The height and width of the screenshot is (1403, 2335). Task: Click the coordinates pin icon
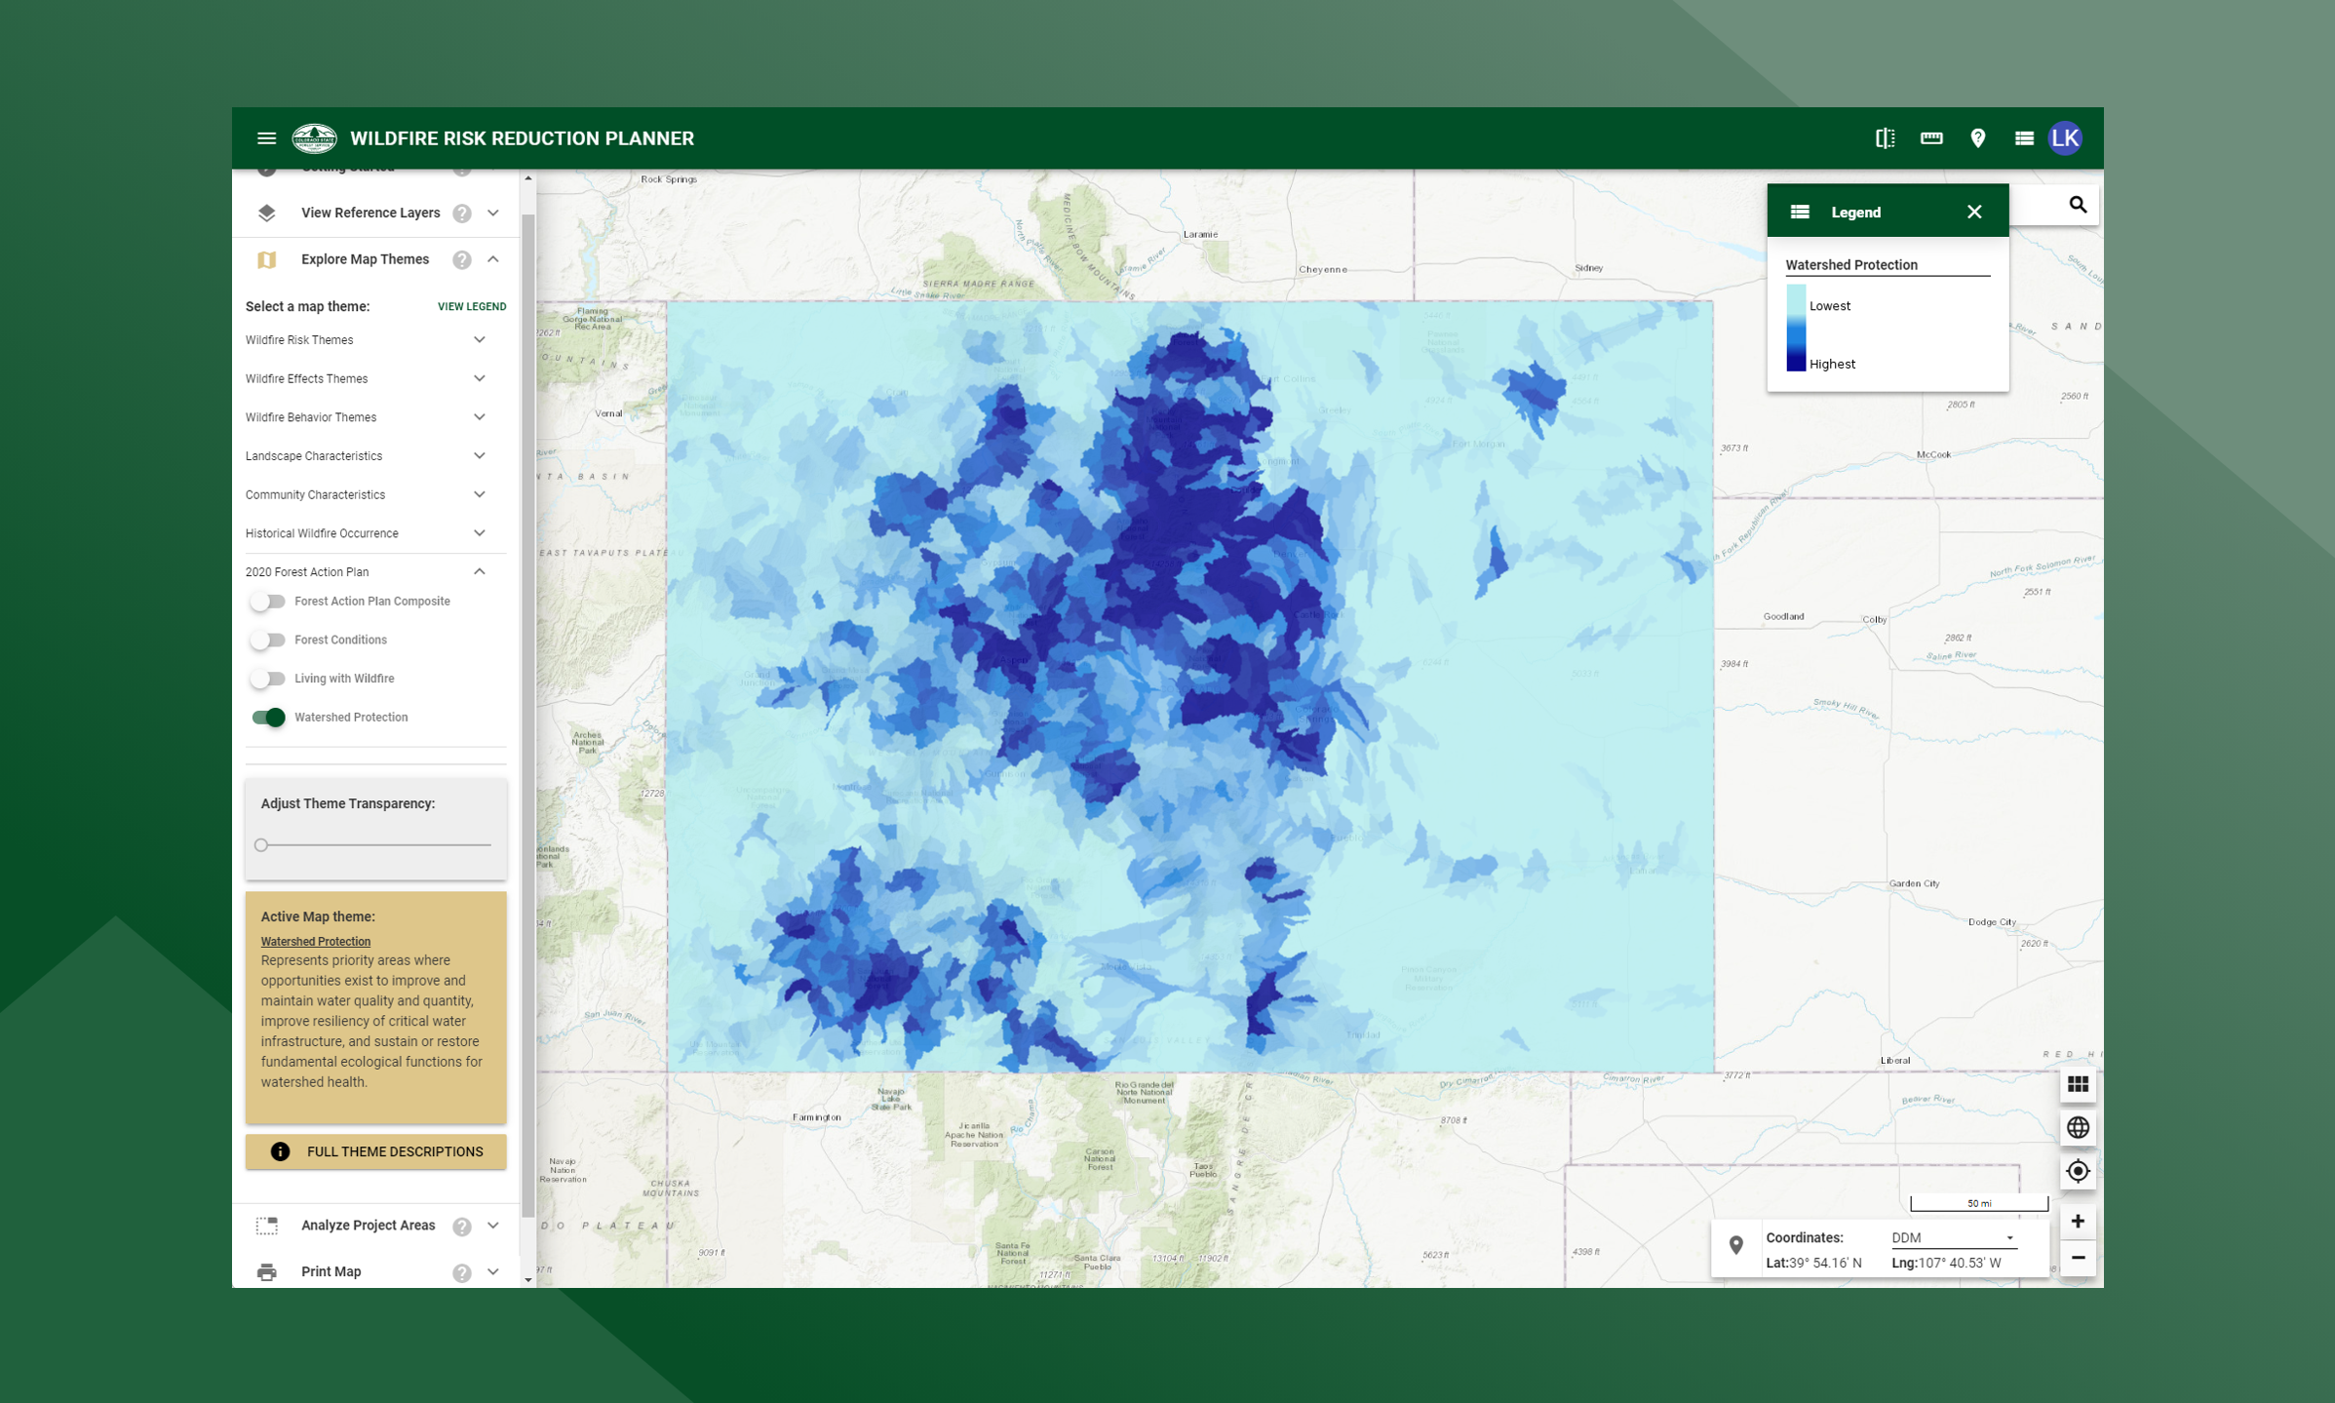tap(1735, 1245)
